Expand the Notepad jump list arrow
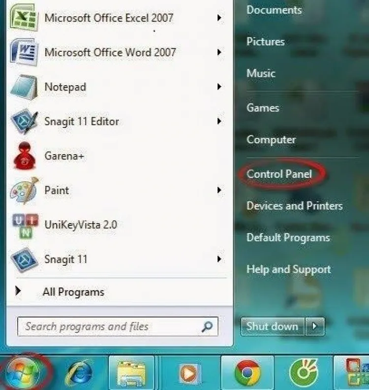The width and height of the screenshot is (369, 390). tap(219, 87)
